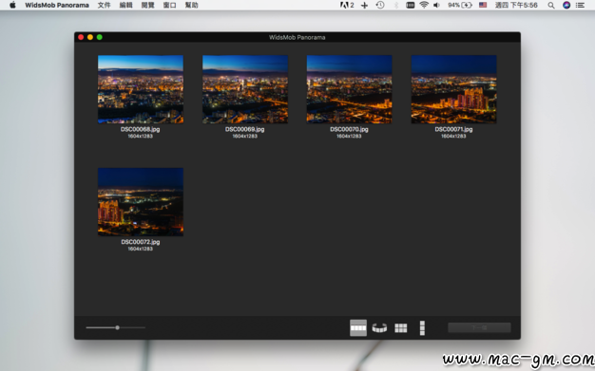Click the DSC00071.jpg file name
The width and height of the screenshot is (595, 371).
453,129
